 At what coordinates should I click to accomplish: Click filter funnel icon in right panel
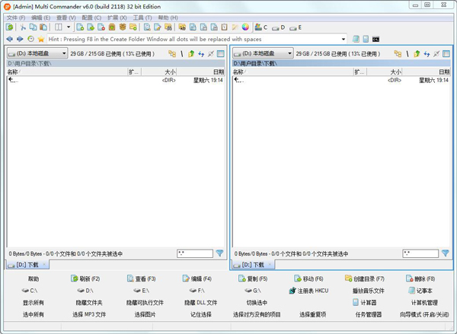point(446,253)
